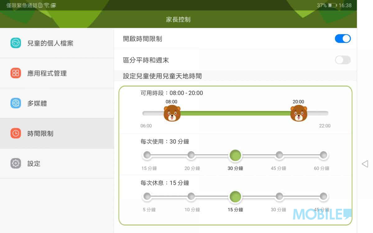Click the 每次休息：15 分鐘 label
The image size is (373, 233).
pyautogui.click(x=165, y=183)
